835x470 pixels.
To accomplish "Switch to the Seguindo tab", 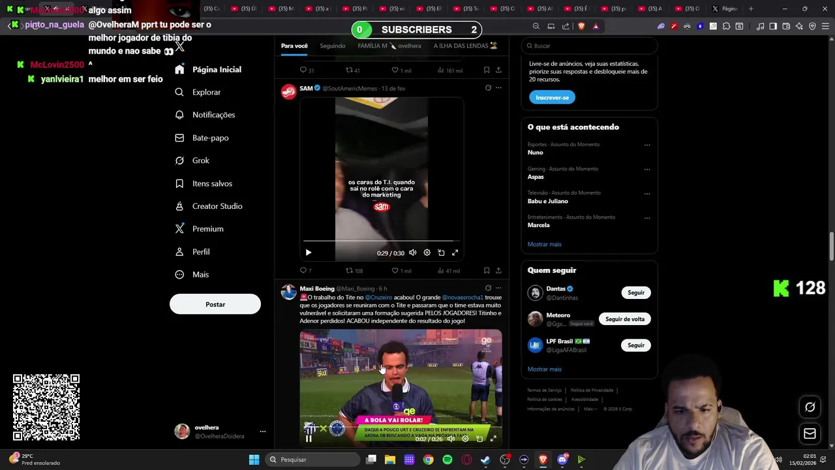I will [333, 46].
